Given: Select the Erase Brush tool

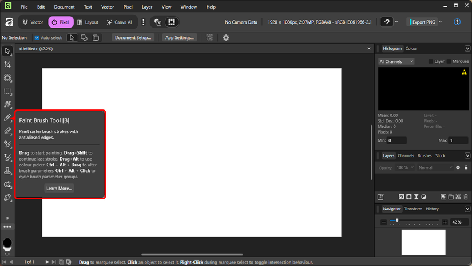Looking at the screenshot, I should click(7, 131).
